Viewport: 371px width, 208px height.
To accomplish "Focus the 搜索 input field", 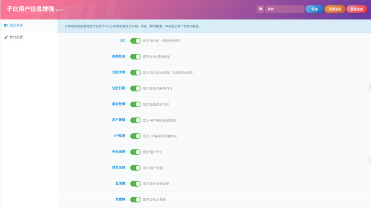I will pos(285,9).
